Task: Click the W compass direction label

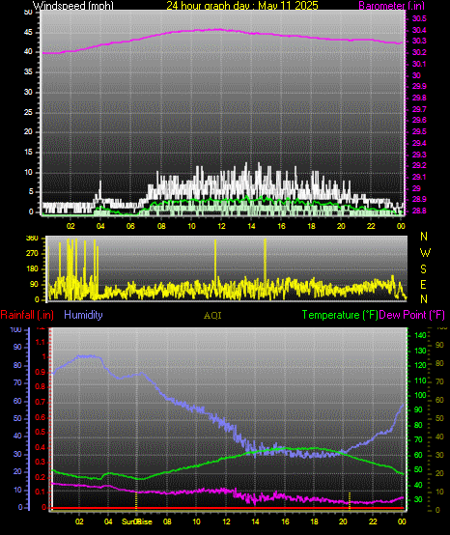Action: pyautogui.click(x=425, y=253)
